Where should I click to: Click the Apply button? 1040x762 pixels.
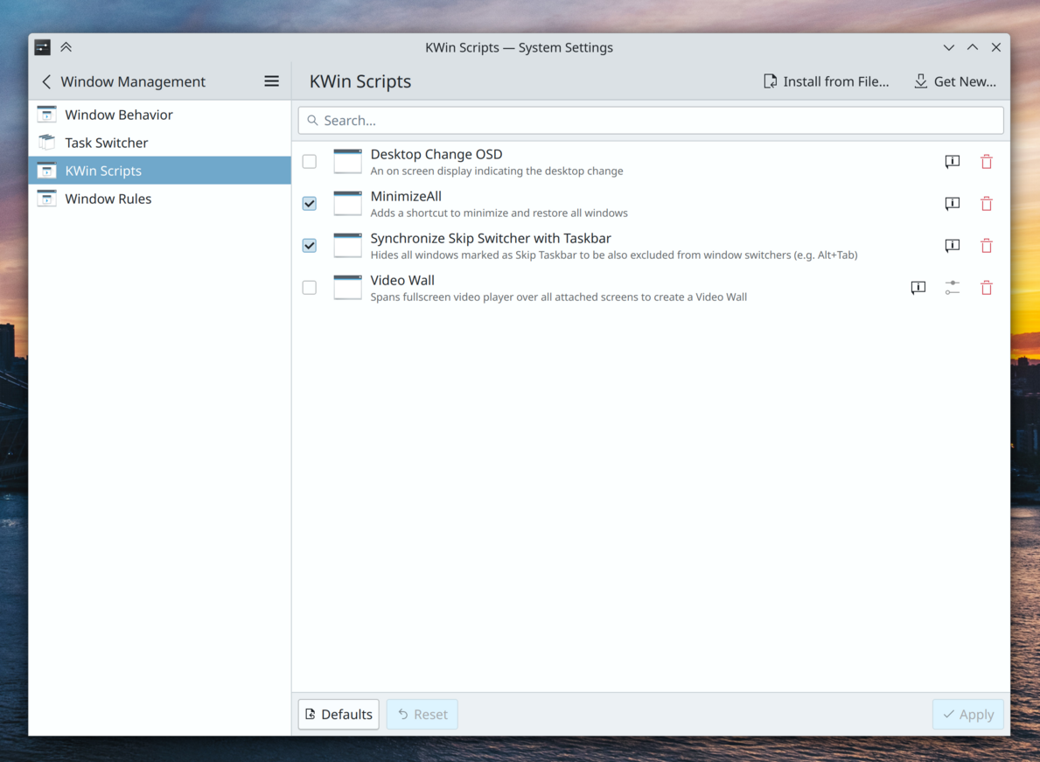(967, 714)
